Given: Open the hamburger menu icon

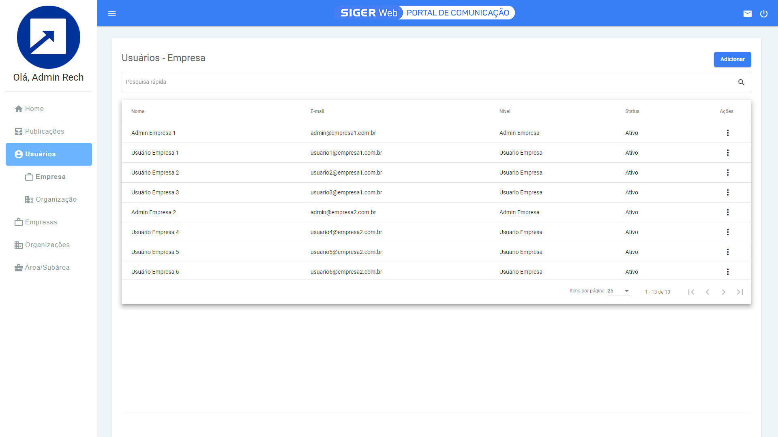Looking at the screenshot, I should [x=112, y=13].
